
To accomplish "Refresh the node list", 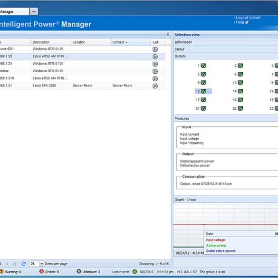I will pos(23,264).
